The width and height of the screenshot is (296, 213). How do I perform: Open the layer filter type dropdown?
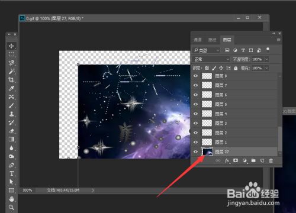point(206,50)
